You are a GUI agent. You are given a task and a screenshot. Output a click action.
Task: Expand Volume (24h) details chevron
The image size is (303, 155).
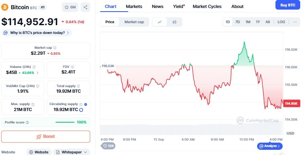(38, 73)
